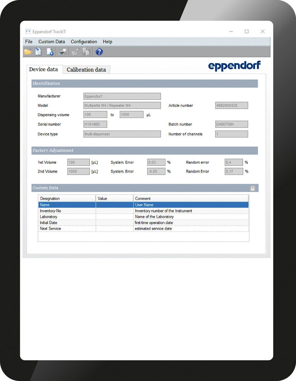This screenshot has width=296, height=381.
Task: Click the Manufacturer field showing Eppendorf
Action: (122, 96)
